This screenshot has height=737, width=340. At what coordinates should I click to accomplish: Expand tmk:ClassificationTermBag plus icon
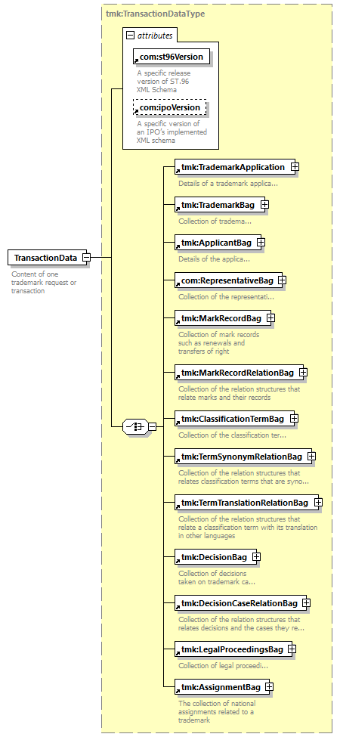click(x=294, y=418)
